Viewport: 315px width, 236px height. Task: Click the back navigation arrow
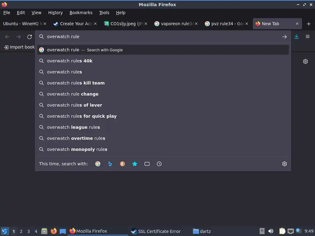(7, 37)
